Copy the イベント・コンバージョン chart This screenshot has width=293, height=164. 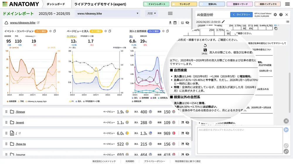[54, 31]
